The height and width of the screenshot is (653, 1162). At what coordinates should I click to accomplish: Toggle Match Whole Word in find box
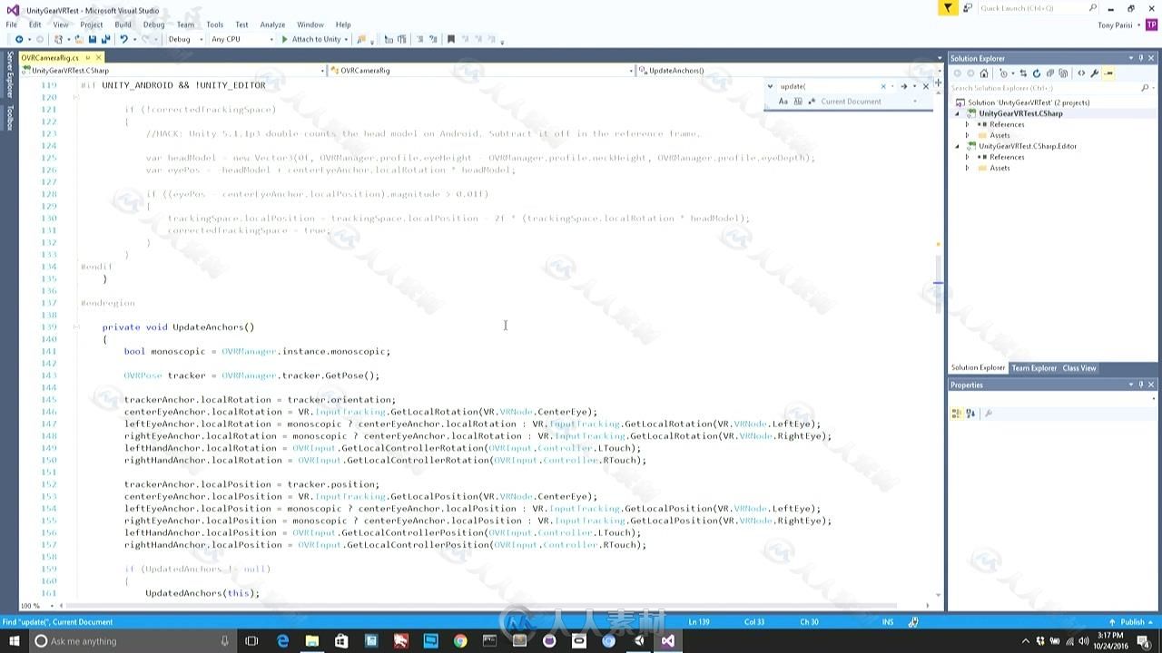pyautogui.click(x=798, y=102)
